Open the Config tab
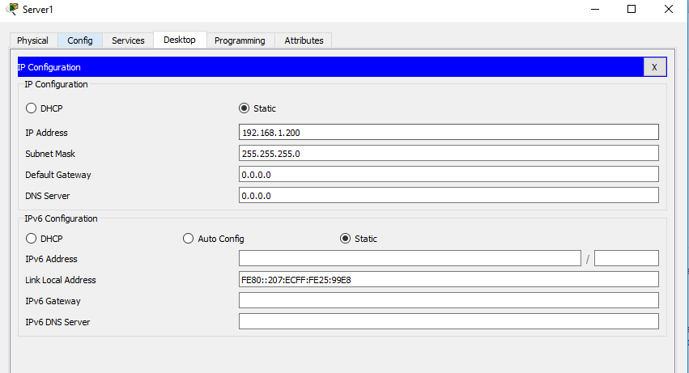The height and width of the screenshot is (373, 689). point(80,40)
